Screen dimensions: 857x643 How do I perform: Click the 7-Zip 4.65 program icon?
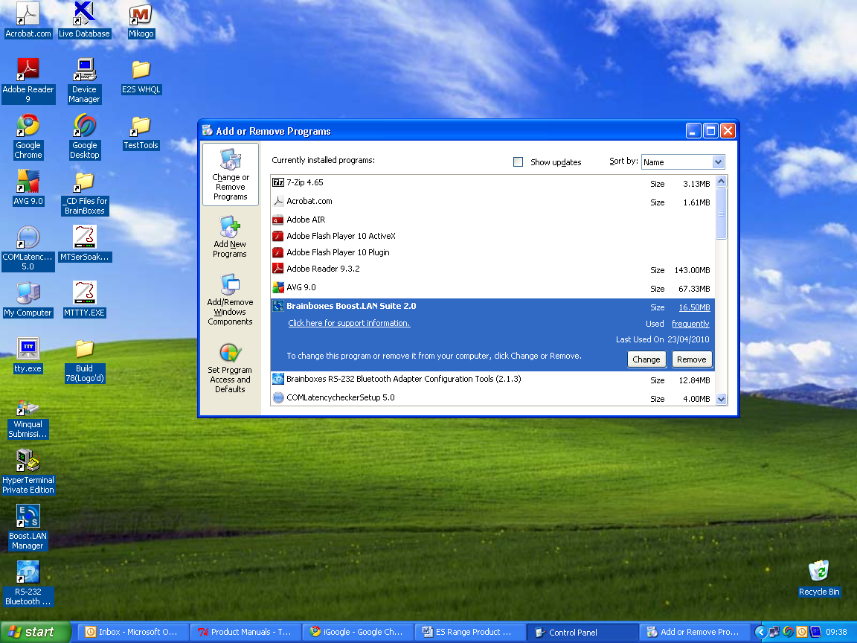277,182
